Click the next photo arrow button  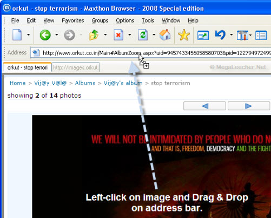[249, 106]
